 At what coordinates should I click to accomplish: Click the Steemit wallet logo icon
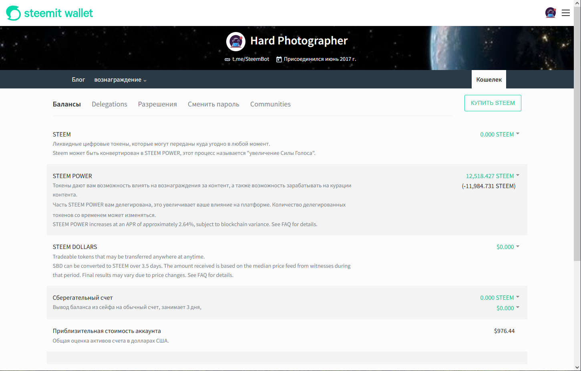point(13,13)
